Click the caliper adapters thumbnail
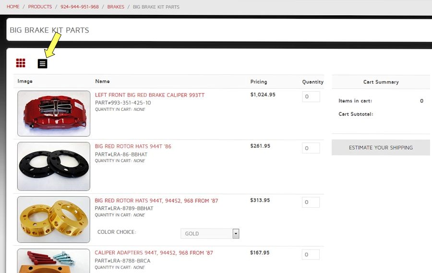 pos(54,261)
